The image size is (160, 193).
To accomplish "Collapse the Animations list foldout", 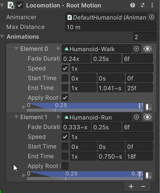I will [2, 36].
